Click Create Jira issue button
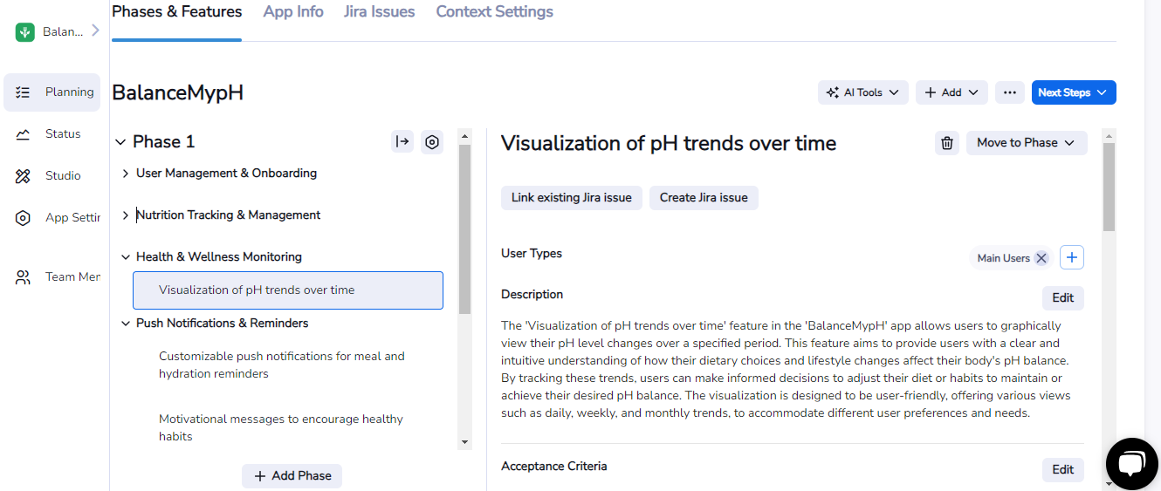The height and width of the screenshot is (491, 1161). click(704, 198)
